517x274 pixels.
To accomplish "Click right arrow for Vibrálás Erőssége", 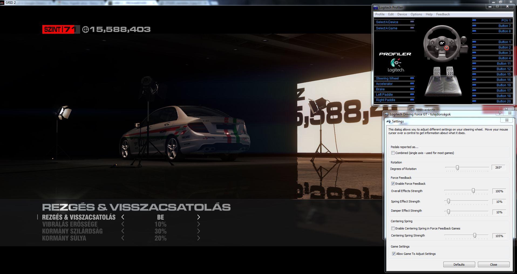I will (x=199, y=224).
